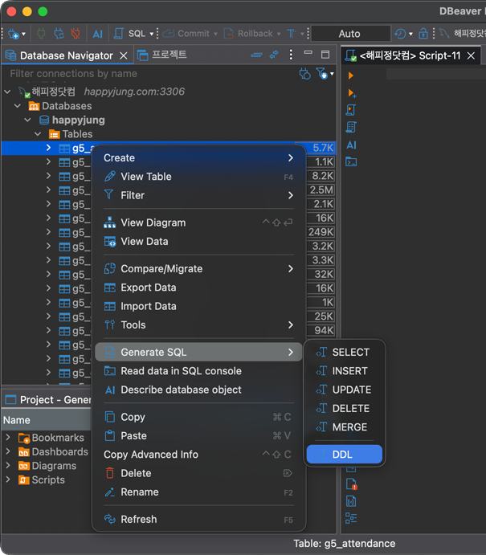Expand the Bookmarks folder in Project
This screenshot has width=486, height=555.
click(x=8, y=438)
